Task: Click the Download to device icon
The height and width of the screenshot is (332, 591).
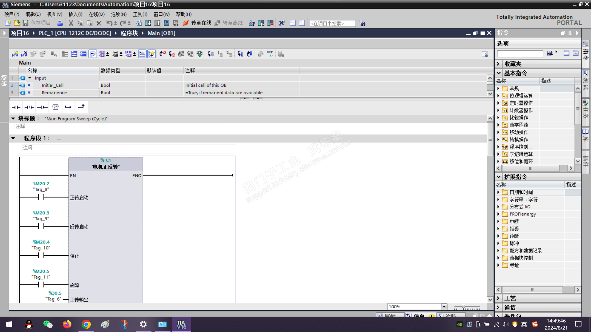Action: [x=148, y=23]
